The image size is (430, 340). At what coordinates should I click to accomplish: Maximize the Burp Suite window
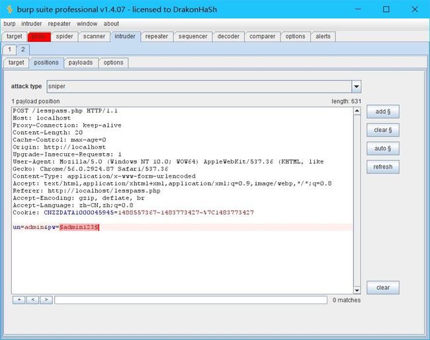point(386,9)
